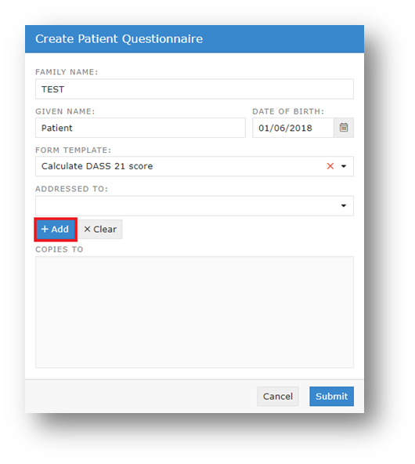Expand the Addressed To dropdown arrow
Screen dimensions: 415x464
tap(344, 205)
